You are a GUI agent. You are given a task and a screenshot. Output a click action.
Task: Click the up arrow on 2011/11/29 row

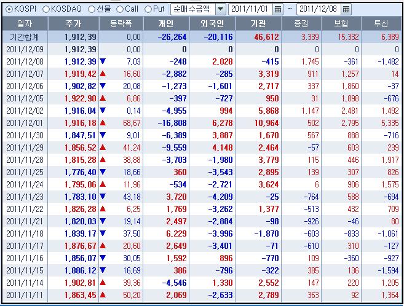[103, 147]
